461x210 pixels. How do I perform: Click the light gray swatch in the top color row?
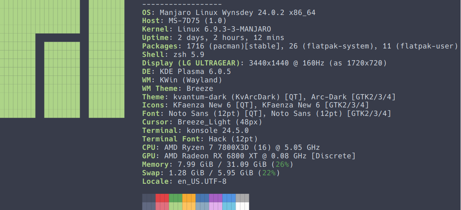(242, 197)
